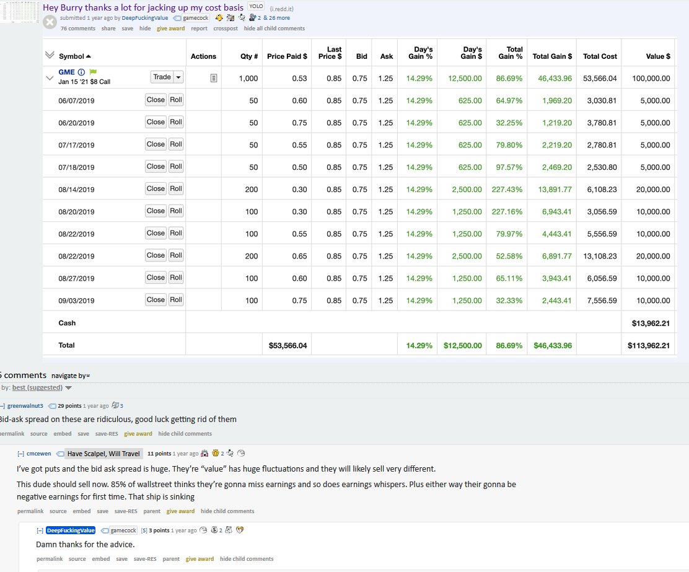This screenshot has width=689, height=572.
Task: Collapse the GME expiration rows with the chevron
Action: pos(50,78)
